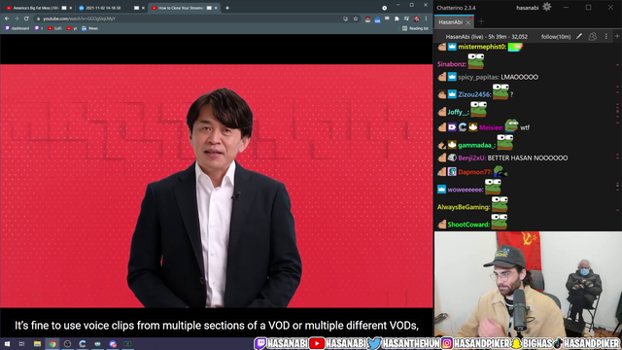Click username 'Benji2xU' in chat
622x350 pixels.
(471, 157)
